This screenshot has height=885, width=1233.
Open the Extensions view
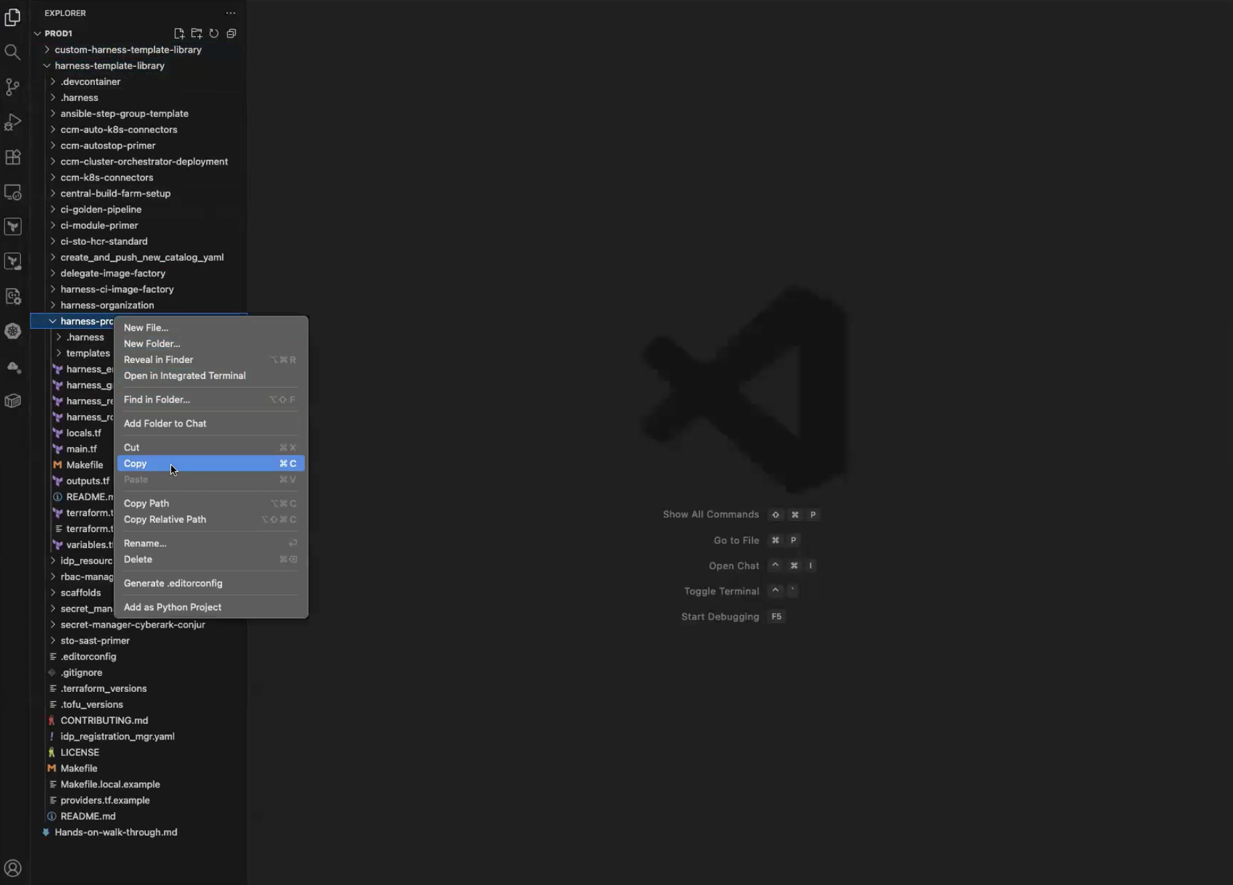click(x=13, y=157)
